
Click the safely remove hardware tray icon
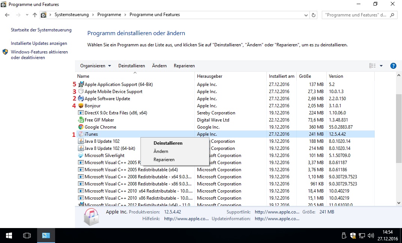344,236
